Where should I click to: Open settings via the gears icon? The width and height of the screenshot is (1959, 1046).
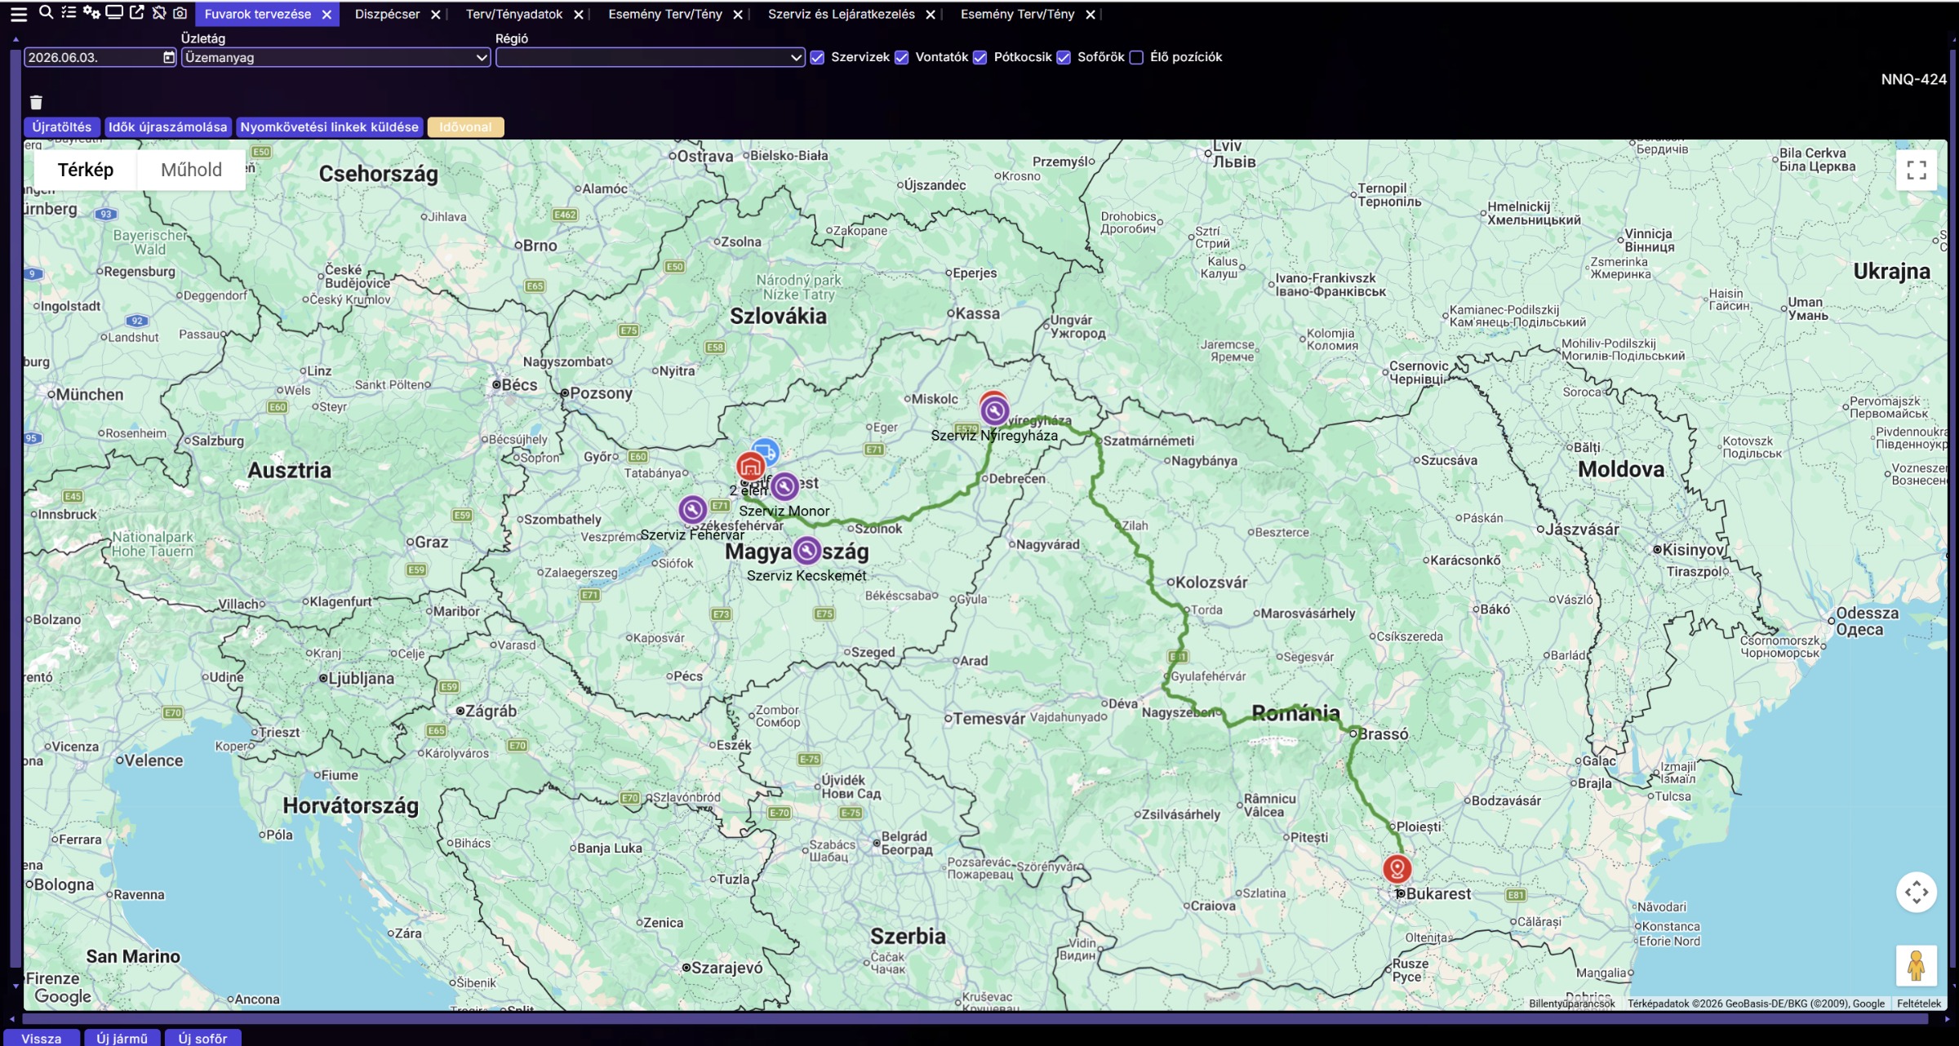click(91, 12)
